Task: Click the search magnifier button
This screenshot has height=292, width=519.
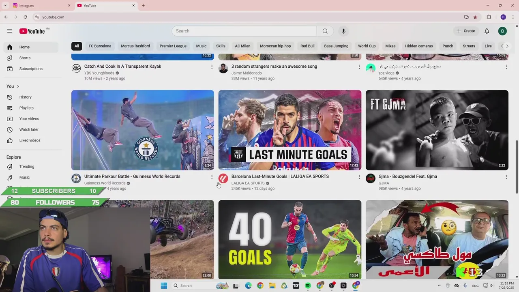Action: click(x=325, y=31)
